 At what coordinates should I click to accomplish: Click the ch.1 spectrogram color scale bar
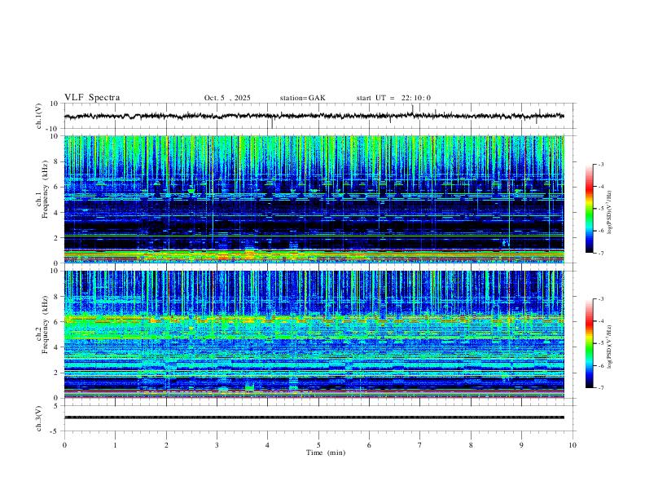pos(589,208)
